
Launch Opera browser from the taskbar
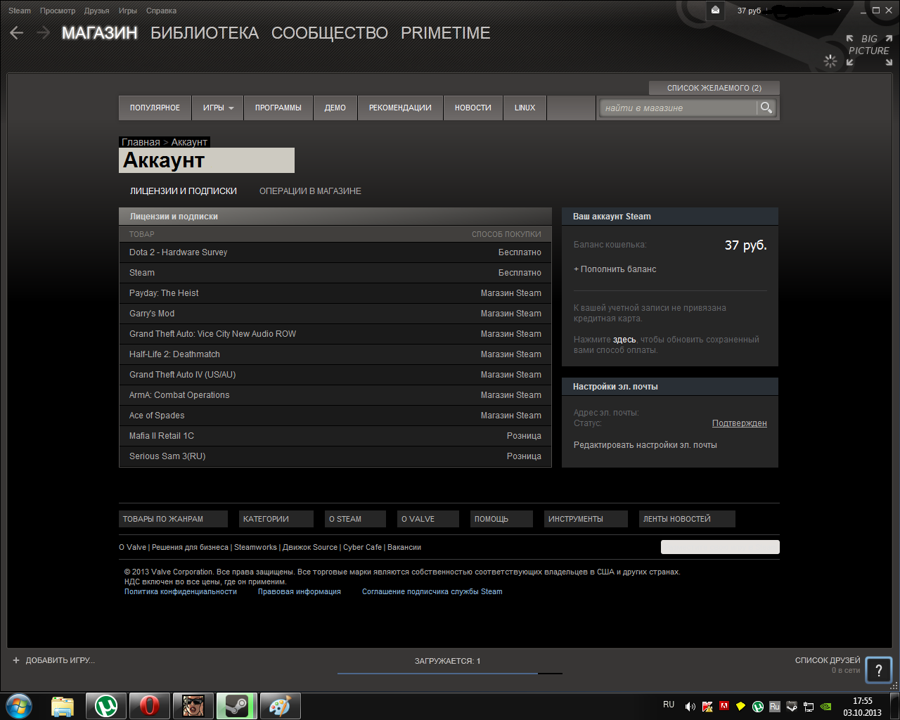coord(150,706)
